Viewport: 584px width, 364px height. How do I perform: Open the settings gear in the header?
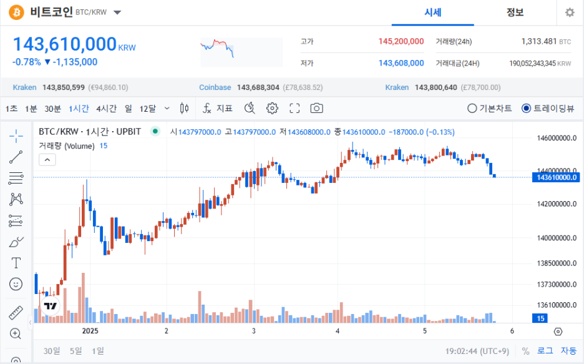click(570, 12)
